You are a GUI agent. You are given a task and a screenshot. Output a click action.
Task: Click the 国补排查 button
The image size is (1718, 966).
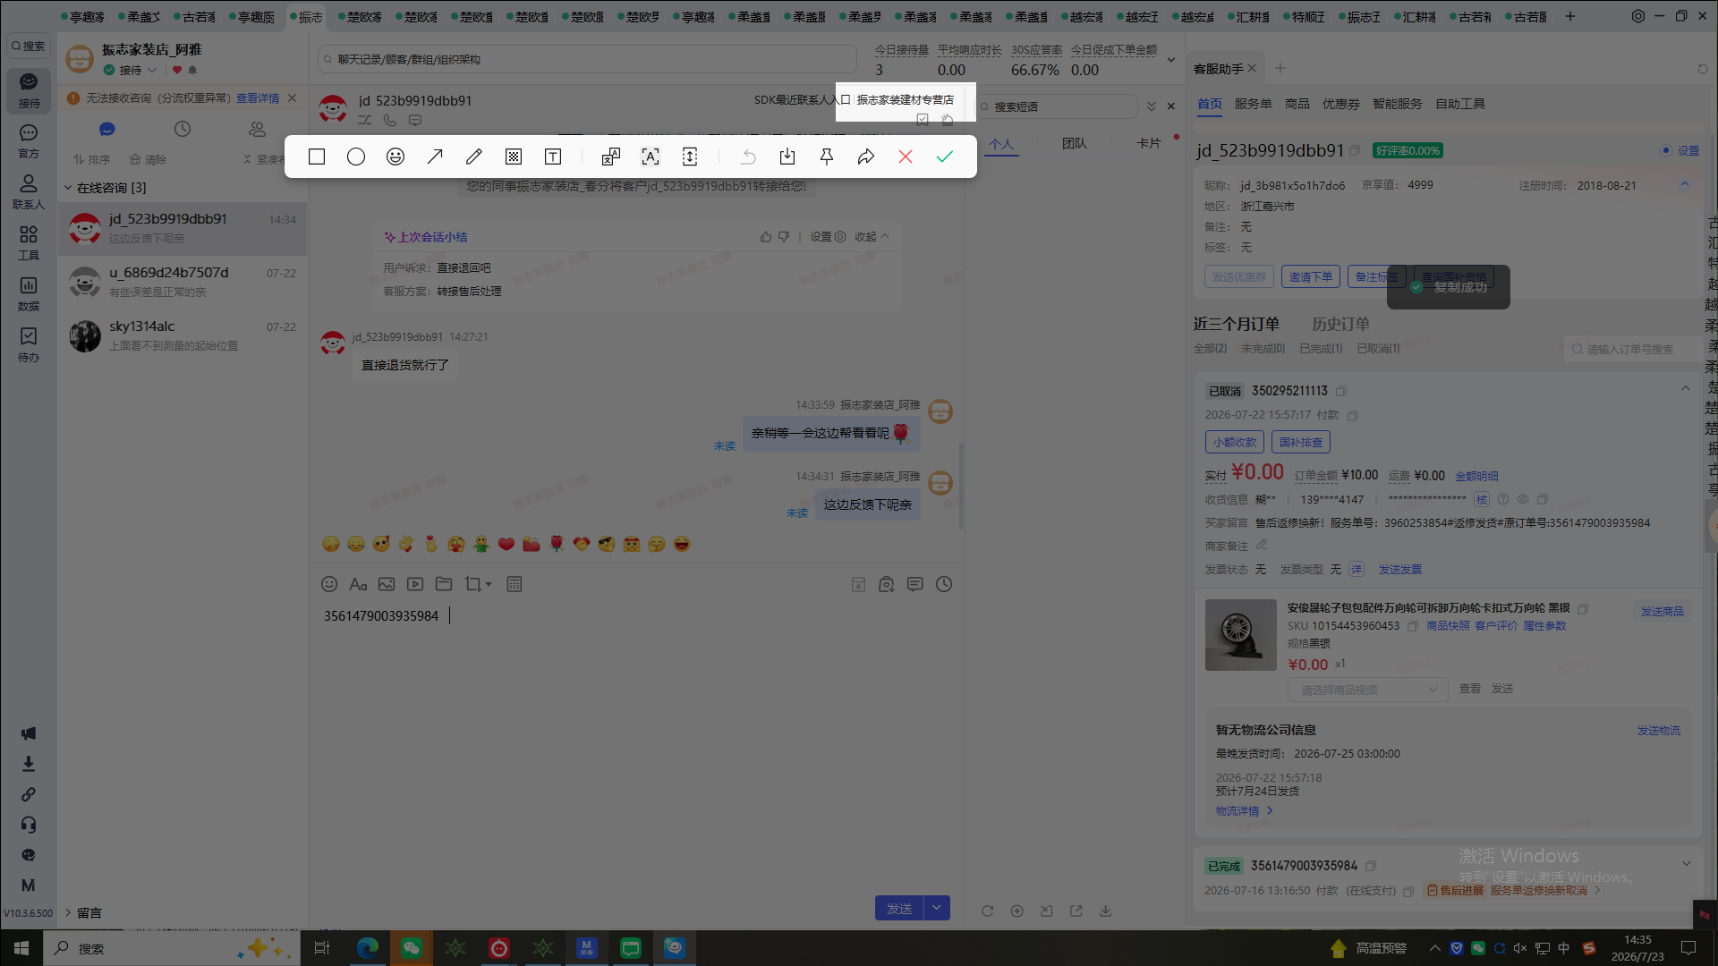1301,442
